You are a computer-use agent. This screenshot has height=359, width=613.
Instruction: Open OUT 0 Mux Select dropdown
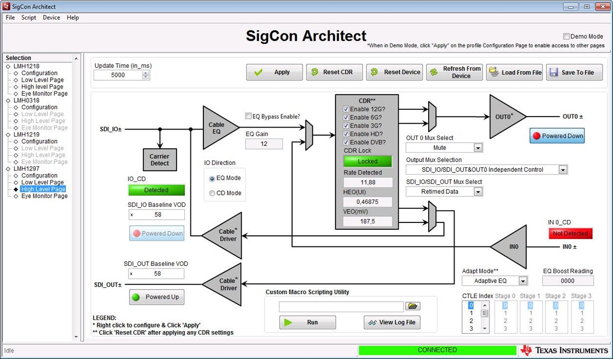pyautogui.click(x=478, y=148)
